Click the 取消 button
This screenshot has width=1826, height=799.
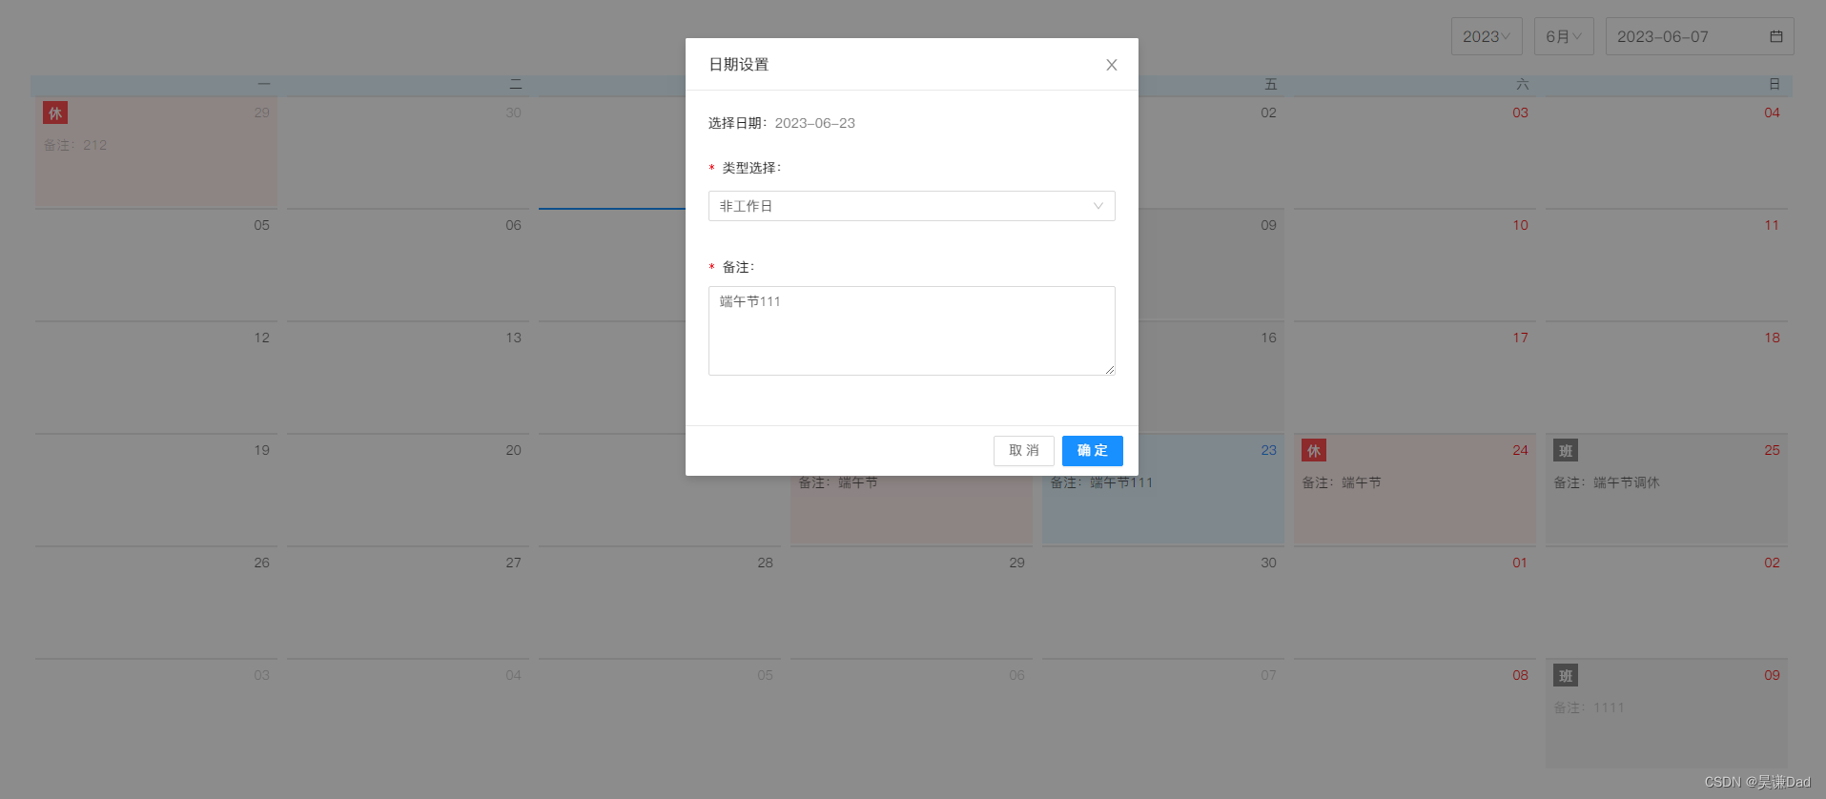[x=1024, y=451]
